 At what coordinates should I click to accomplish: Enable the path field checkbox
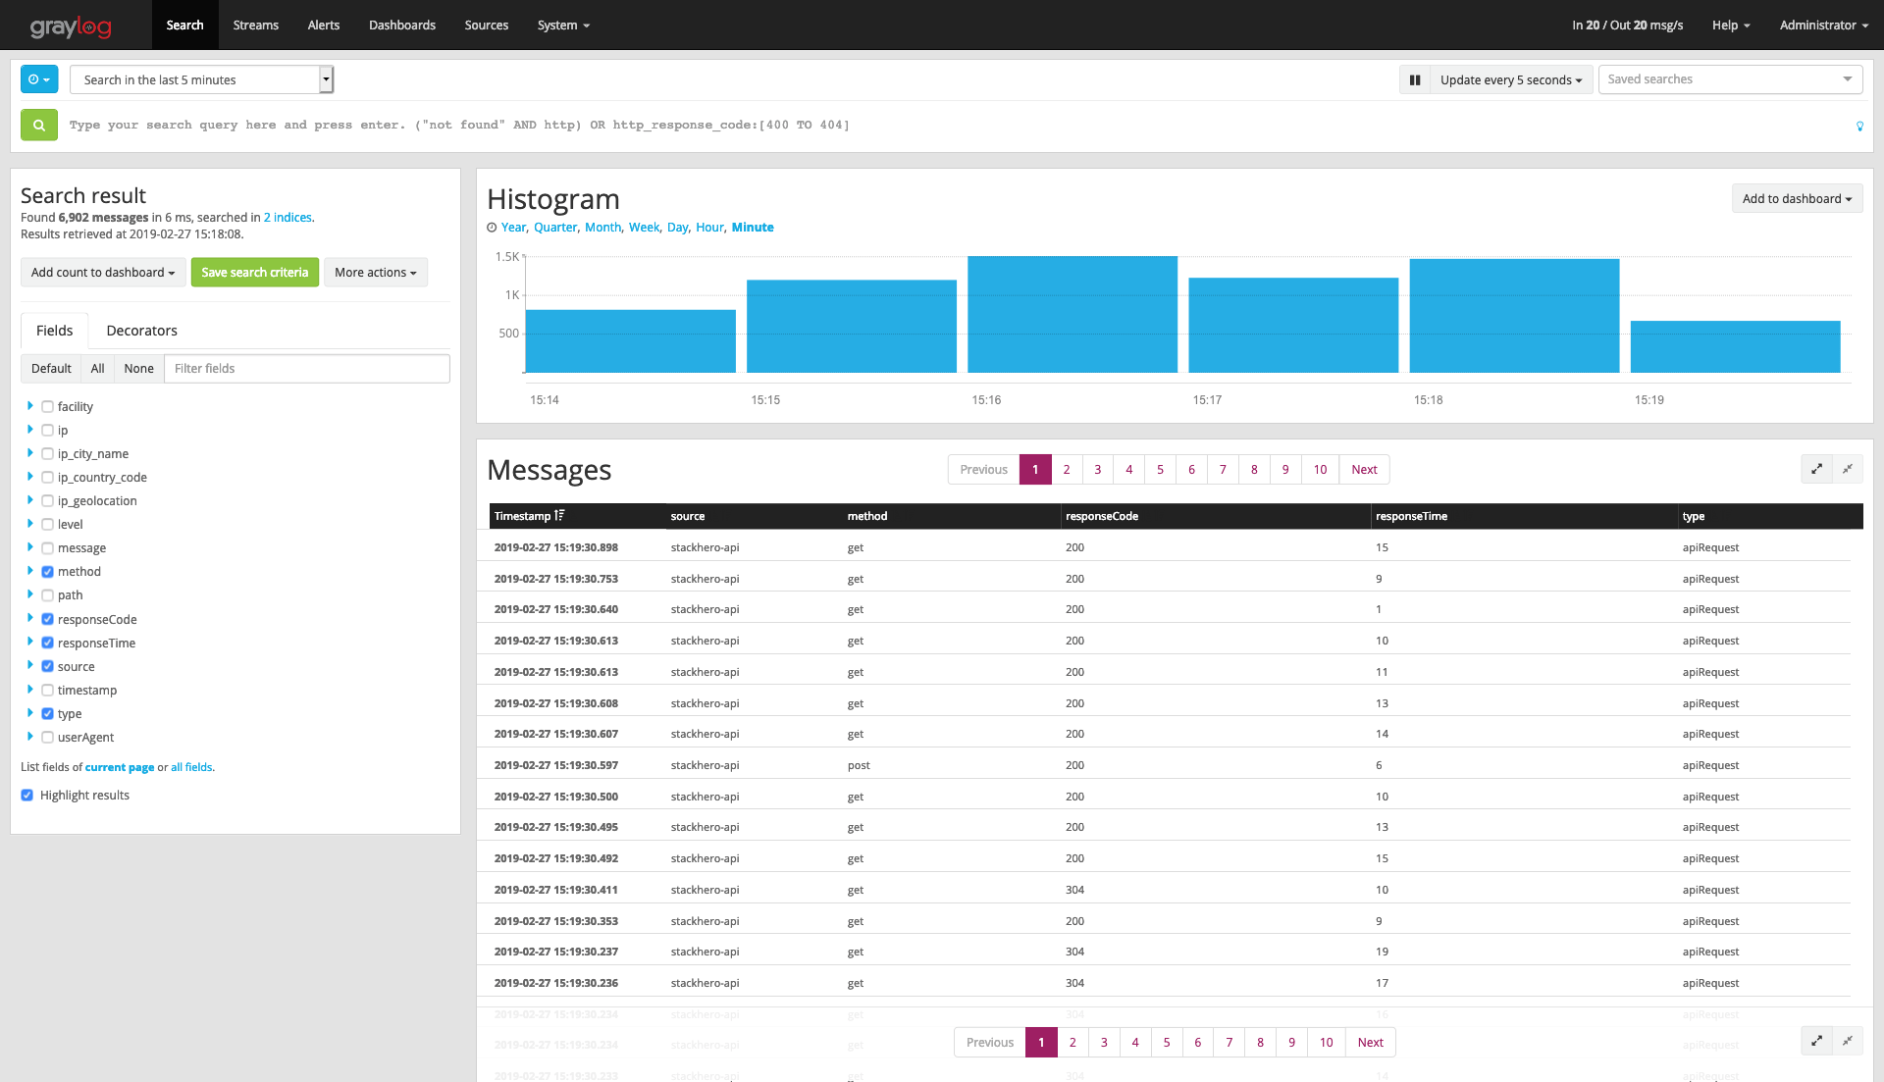point(47,595)
